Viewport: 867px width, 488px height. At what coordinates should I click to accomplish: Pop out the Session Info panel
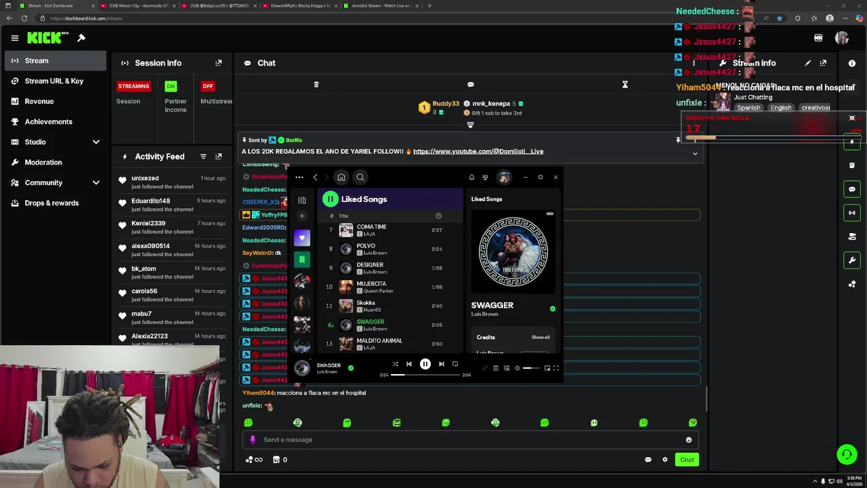click(218, 63)
